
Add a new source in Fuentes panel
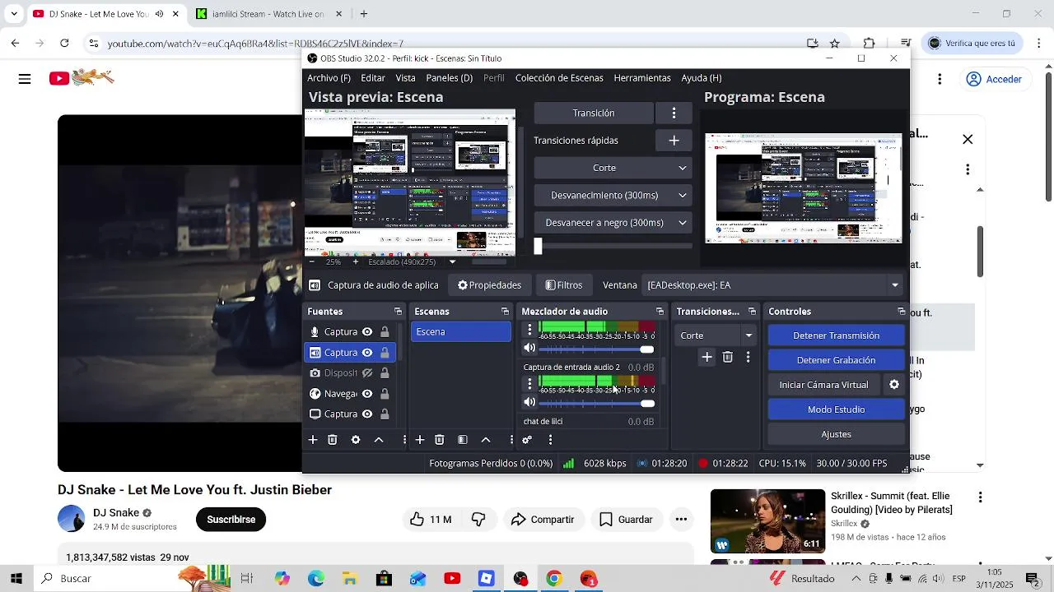pos(313,440)
